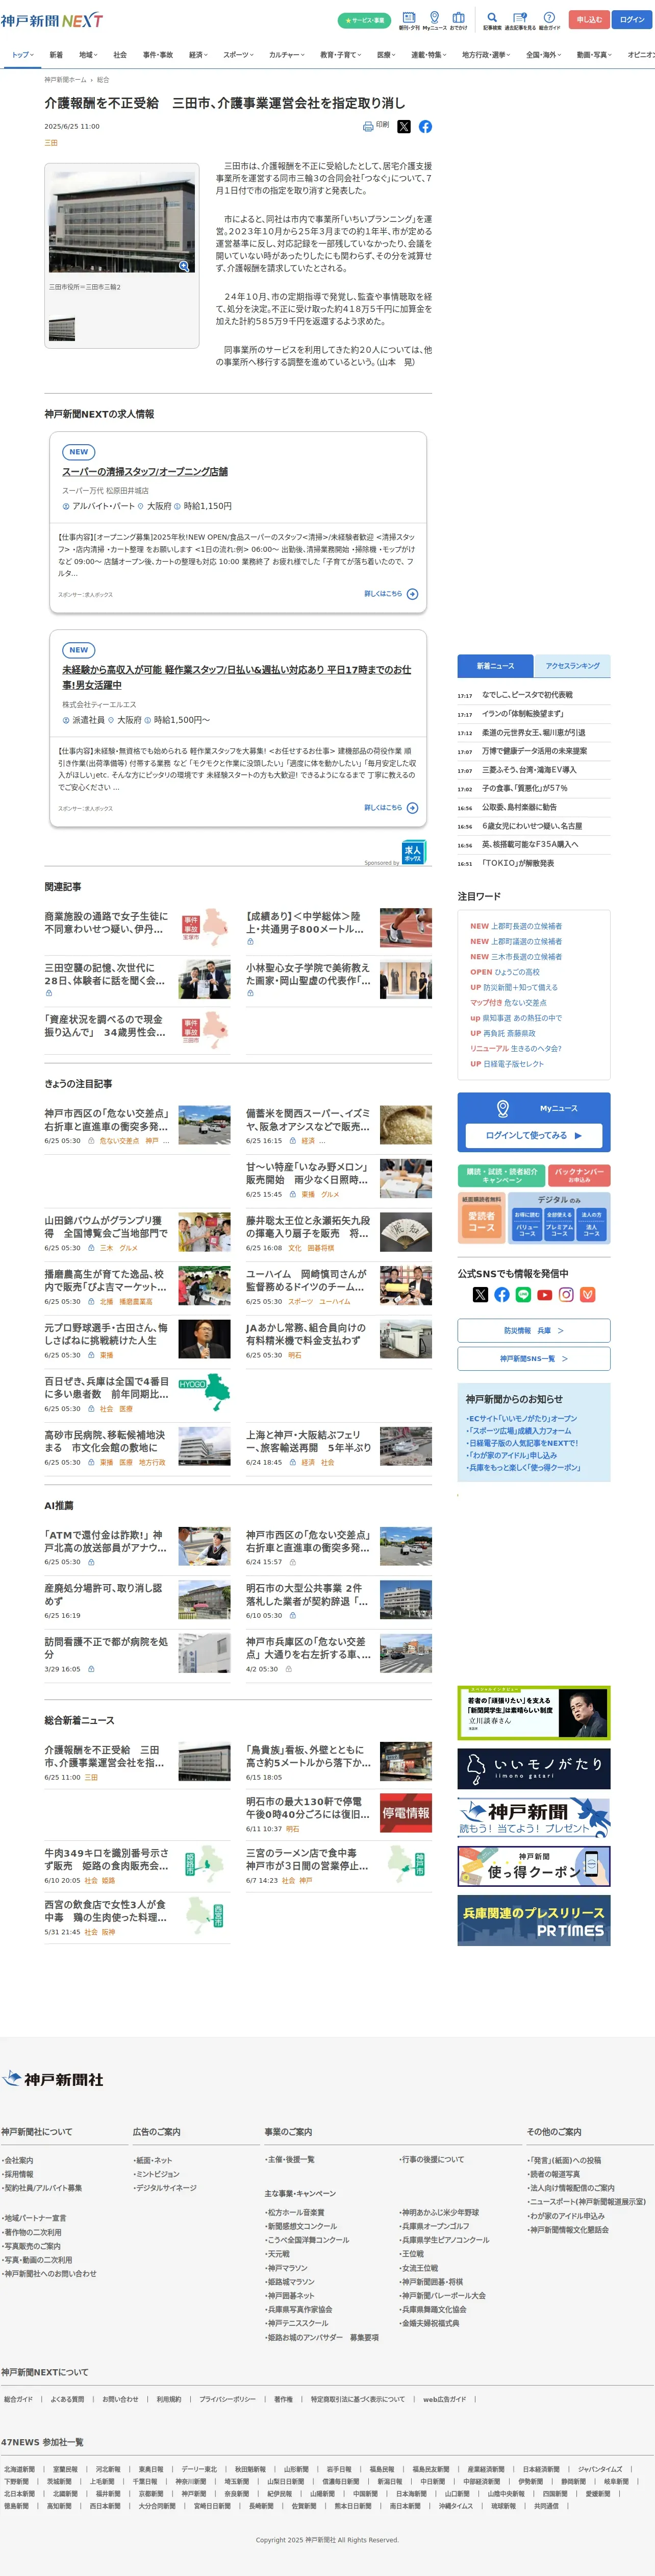Open article 藤井聡太王位と永瀬拓矢九段
Image resolution: width=655 pixels, height=2576 pixels.
(x=308, y=1227)
